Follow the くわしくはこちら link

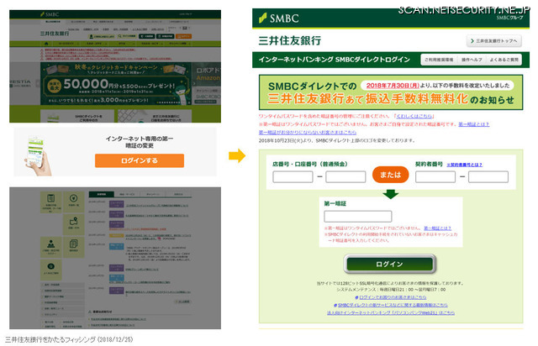pos(414,116)
